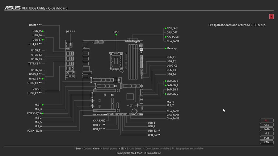Viewport: 278px width, 156px height.
Task: Click the ASUS logo in the header
Action: [x=12, y=8]
